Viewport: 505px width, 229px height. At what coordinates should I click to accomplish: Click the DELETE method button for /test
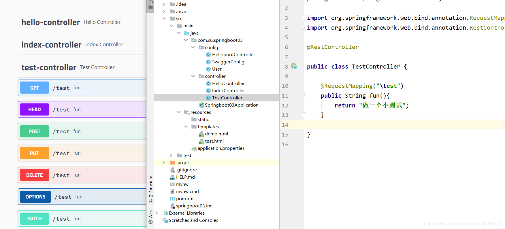pos(35,175)
